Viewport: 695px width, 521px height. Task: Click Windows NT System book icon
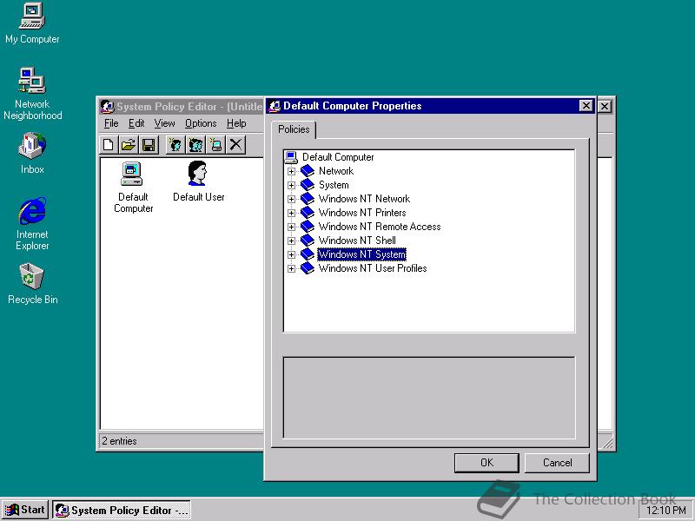pos(308,254)
